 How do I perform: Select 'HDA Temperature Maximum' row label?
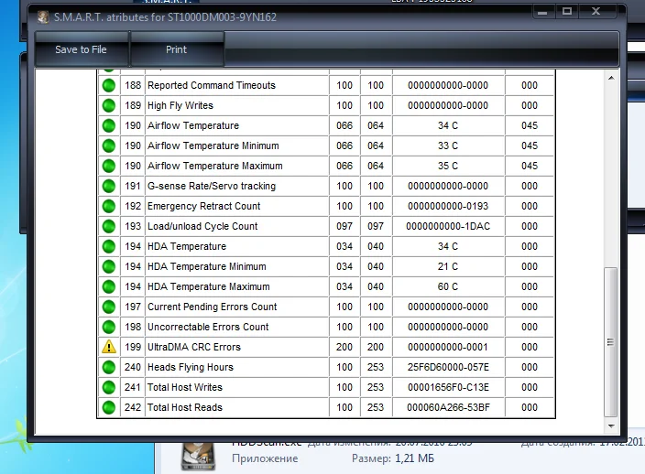click(x=209, y=286)
